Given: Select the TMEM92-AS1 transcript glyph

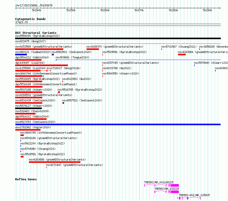Looking at the screenshot, I should [189, 198].
